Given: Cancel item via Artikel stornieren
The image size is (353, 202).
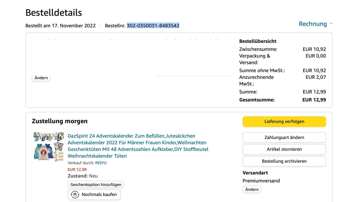Looking at the screenshot, I should pyautogui.click(x=284, y=149).
